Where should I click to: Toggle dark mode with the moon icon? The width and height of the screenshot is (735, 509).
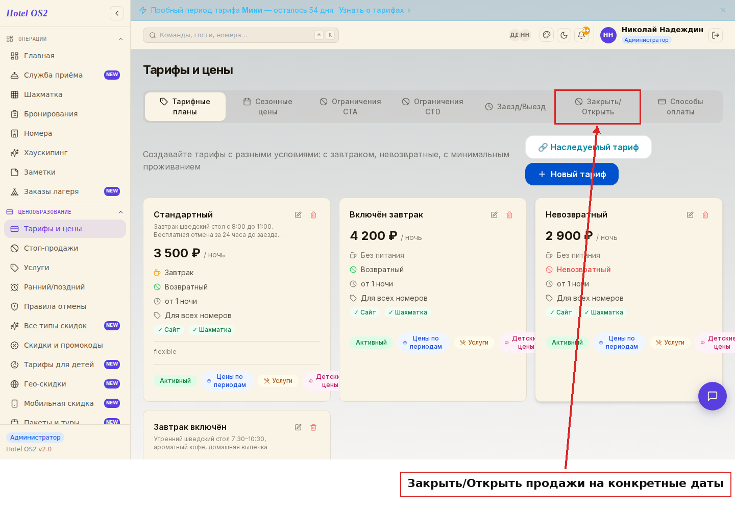click(x=564, y=35)
